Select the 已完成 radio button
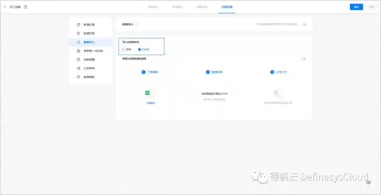Viewport: 381px width, 195px height. coord(139,49)
